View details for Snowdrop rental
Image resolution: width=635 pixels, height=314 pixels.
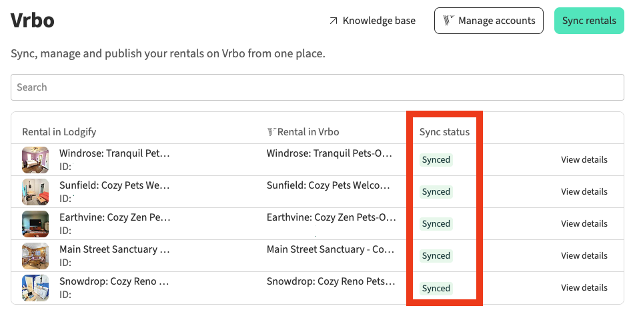[584, 288]
